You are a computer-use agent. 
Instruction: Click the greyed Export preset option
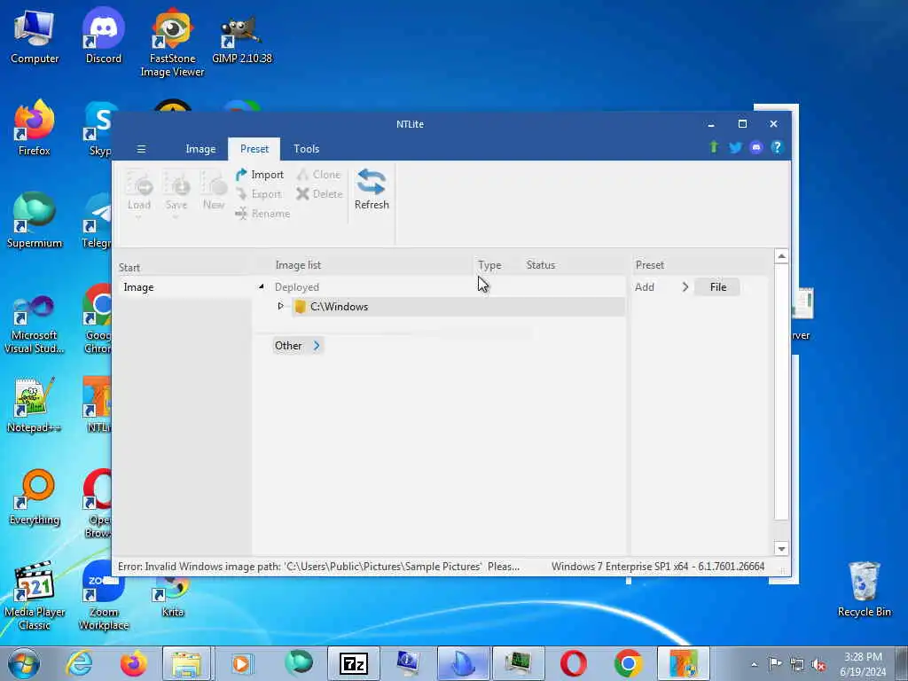pos(258,194)
